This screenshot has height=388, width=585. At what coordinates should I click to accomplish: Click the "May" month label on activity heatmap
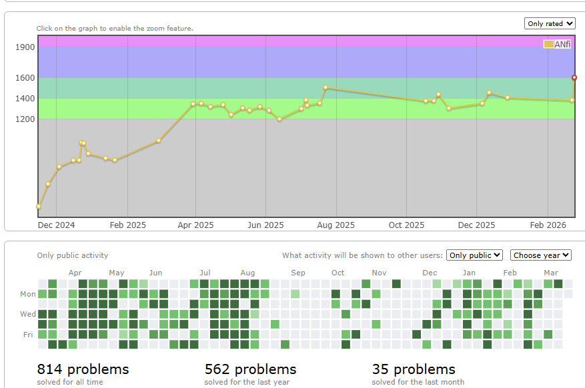[117, 273]
